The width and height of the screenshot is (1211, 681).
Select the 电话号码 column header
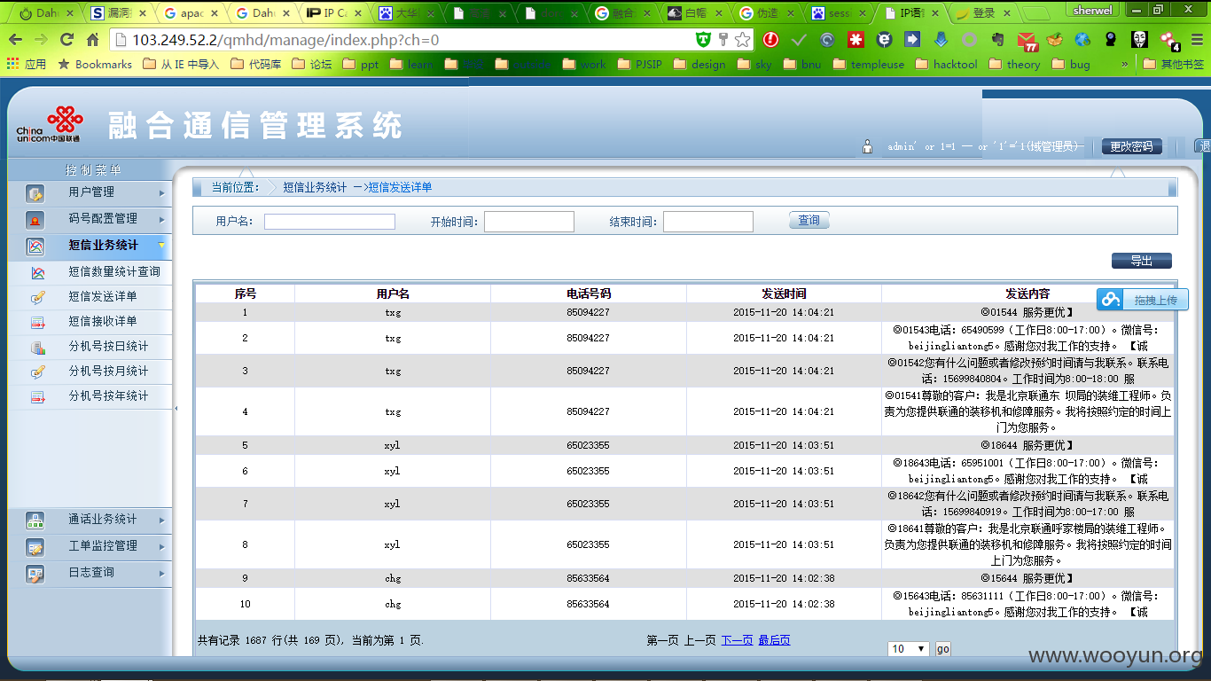(589, 294)
